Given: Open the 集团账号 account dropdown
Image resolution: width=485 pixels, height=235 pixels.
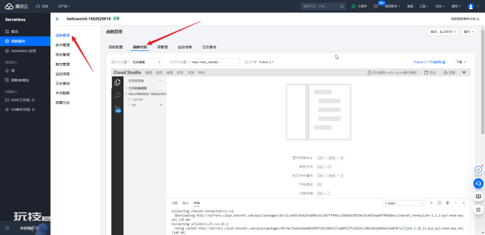Looking at the screenshot, I should click(x=392, y=6).
